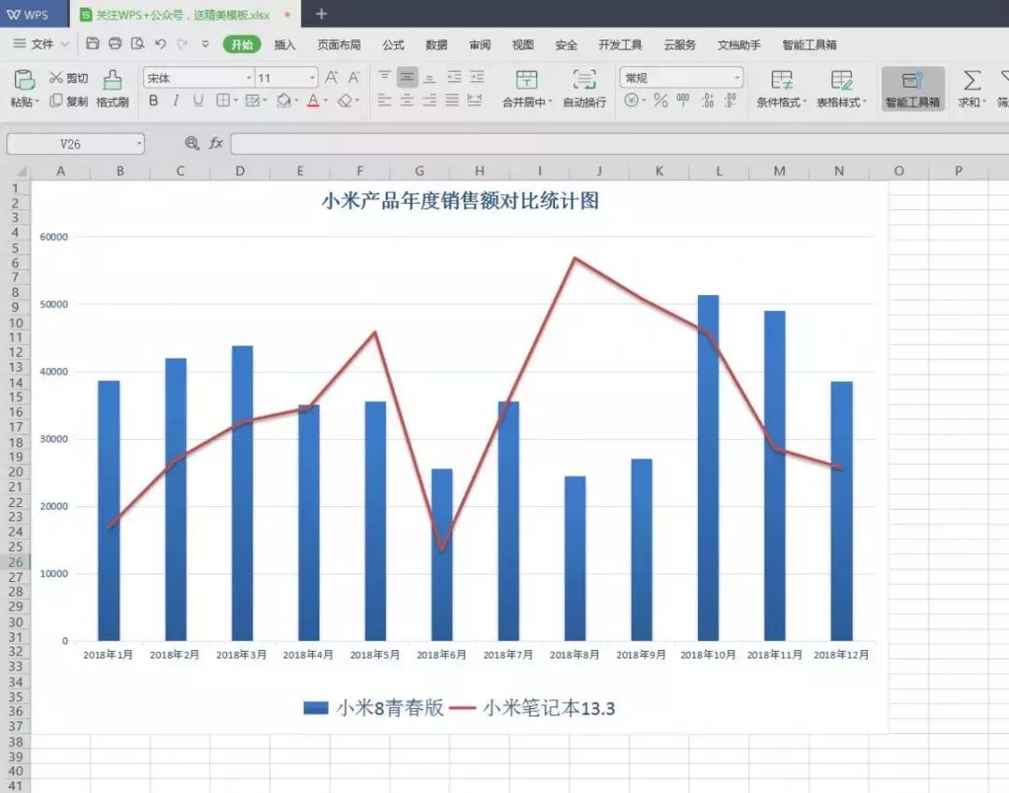Screen dimensions: 1009x793
Task: Open 条件格式 conditional formatting
Action: pyautogui.click(x=783, y=89)
